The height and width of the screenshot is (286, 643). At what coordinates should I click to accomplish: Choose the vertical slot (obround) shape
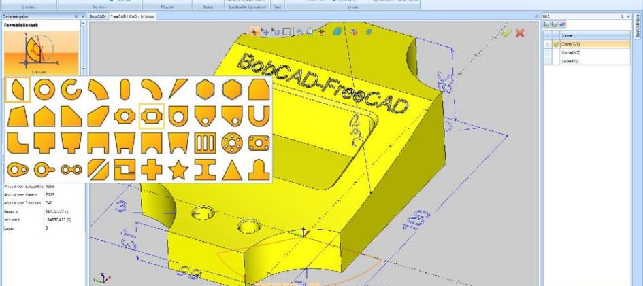click(125, 90)
